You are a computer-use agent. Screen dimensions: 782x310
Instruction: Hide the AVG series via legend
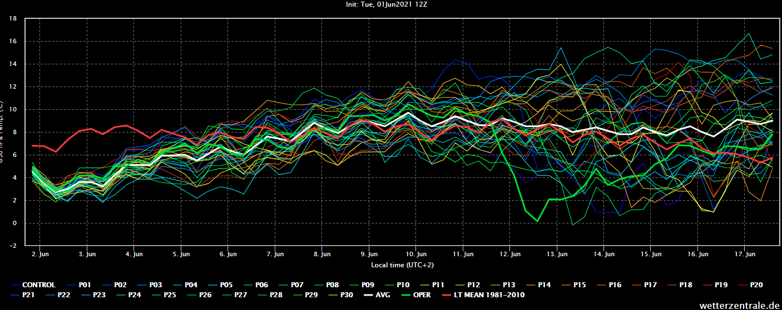382,295
